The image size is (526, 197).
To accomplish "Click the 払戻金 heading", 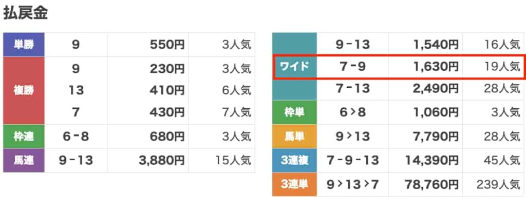I will coord(26,13).
